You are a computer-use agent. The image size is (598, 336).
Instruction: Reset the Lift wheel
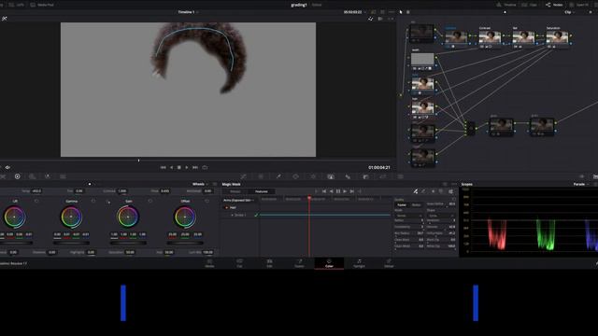point(36,202)
